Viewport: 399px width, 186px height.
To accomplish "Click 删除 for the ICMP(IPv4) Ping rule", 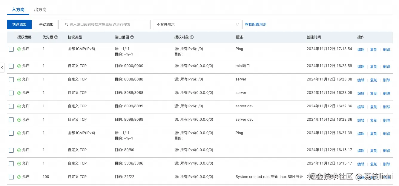I will point(387,134).
